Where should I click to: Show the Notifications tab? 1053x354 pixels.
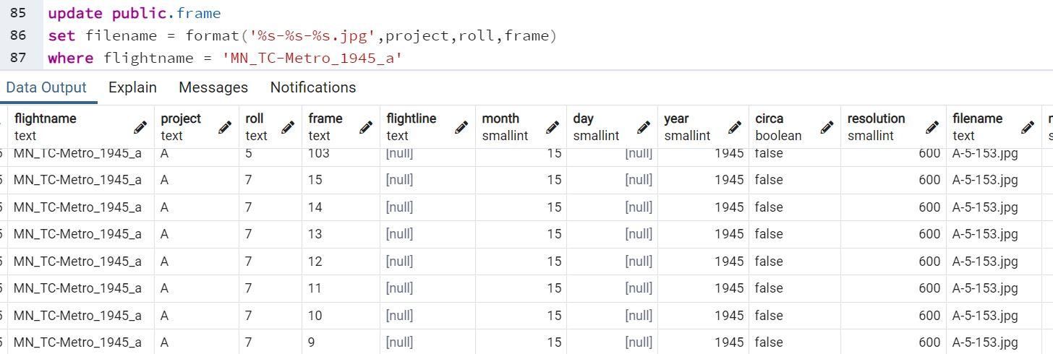click(313, 87)
